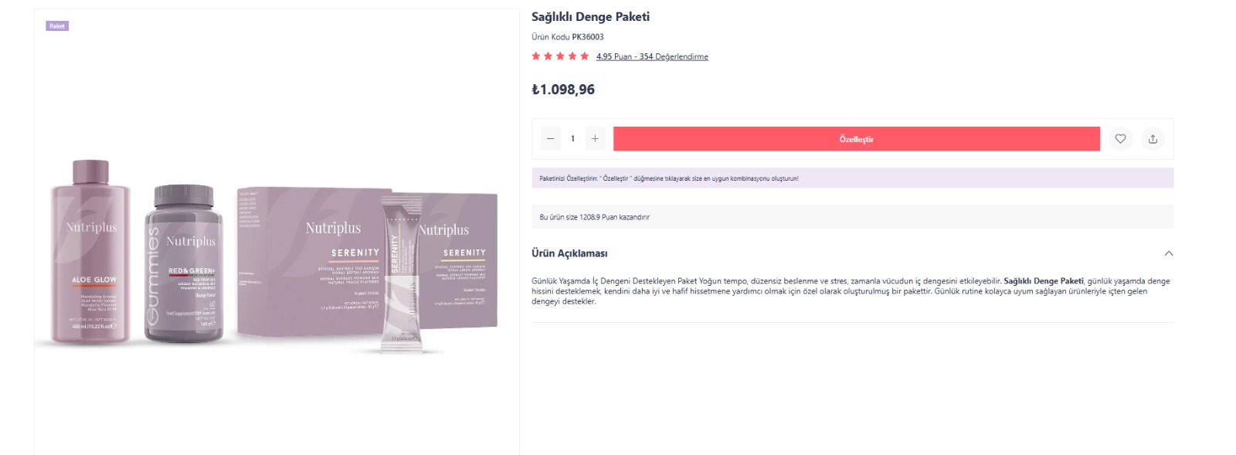Click the Ürün Açıklaması section heading
The height and width of the screenshot is (455, 1236).
pyautogui.click(x=569, y=253)
